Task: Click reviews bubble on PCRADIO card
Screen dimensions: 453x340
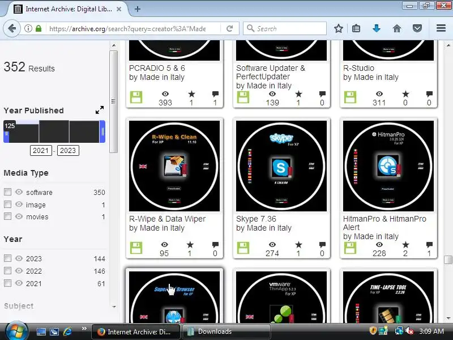Action: 215,94
